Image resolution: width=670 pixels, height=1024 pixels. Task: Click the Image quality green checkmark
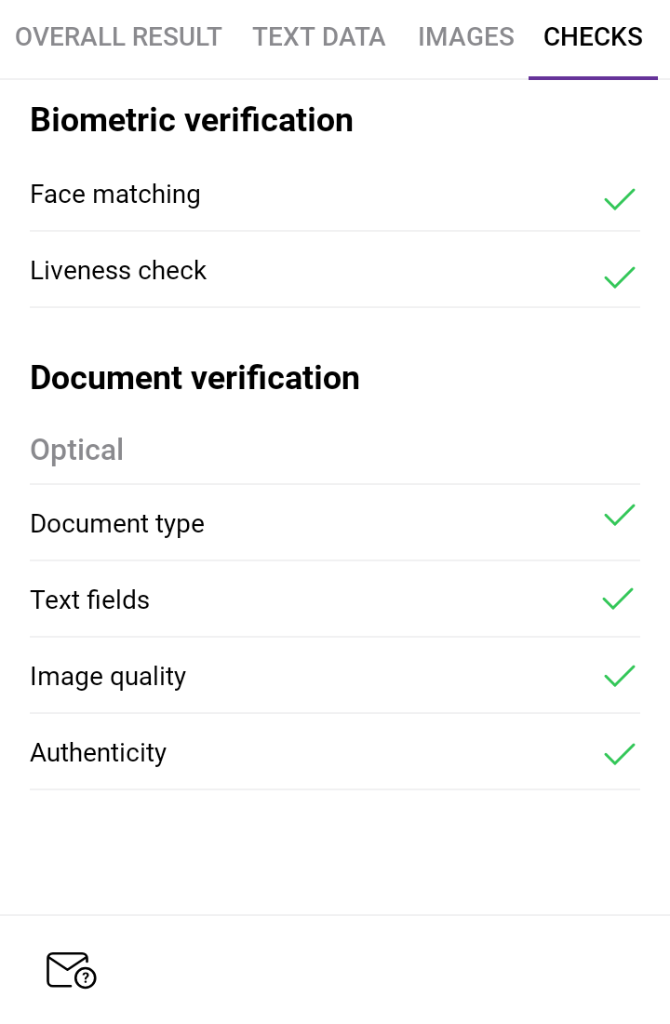click(620, 676)
